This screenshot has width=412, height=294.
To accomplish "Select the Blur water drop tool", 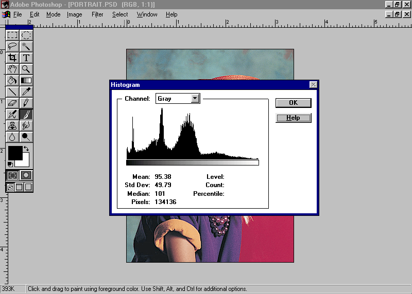I will pos(12,137).
